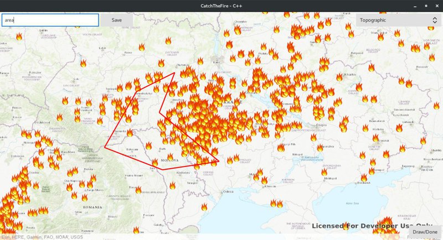Click the red polygon's leftmost corner point
The height and width of the screenshot is (240, 443).
tap(105, 147)
